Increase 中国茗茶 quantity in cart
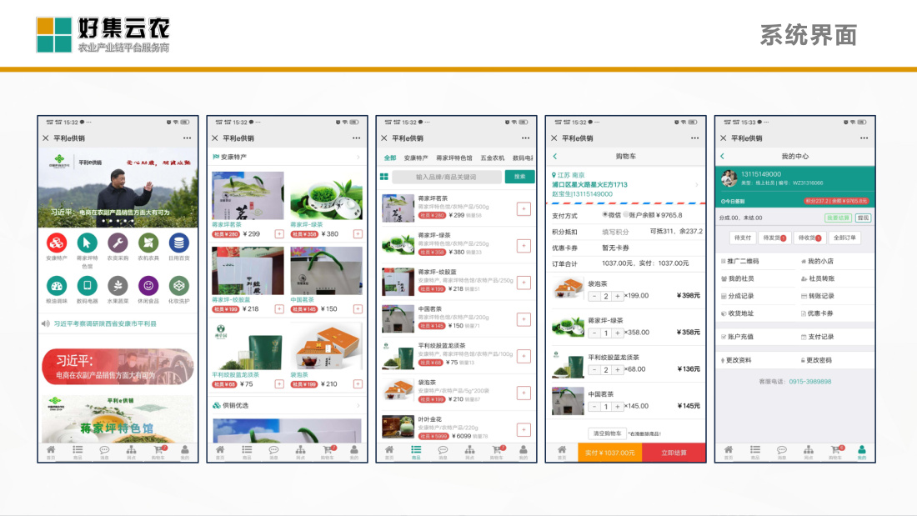917x516 pixels. [x=617, y=407]
